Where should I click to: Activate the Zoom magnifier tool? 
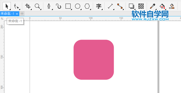38,6
